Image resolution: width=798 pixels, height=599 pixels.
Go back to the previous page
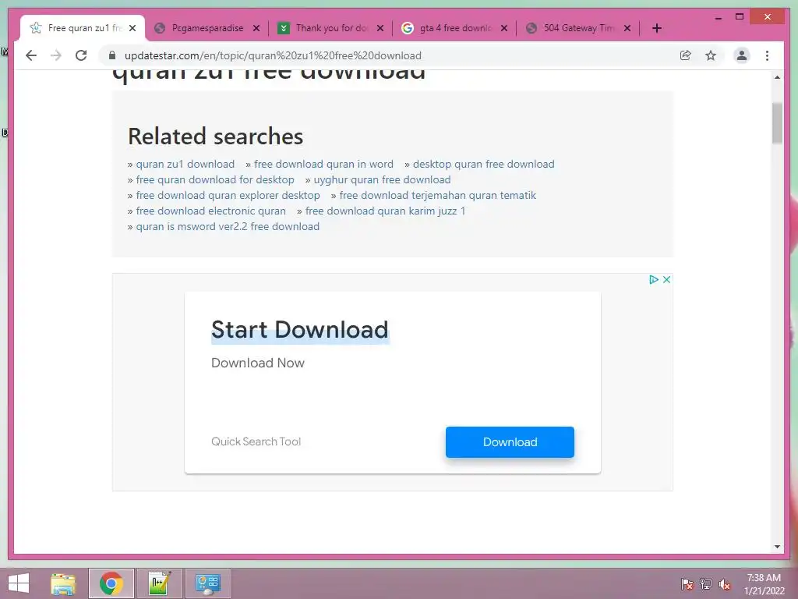[x=31, y=55]
